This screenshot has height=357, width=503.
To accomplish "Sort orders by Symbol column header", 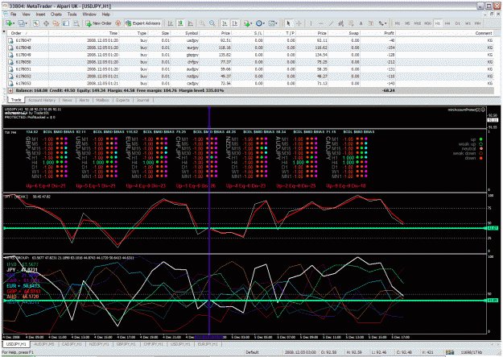I will [x=185, y=33].
